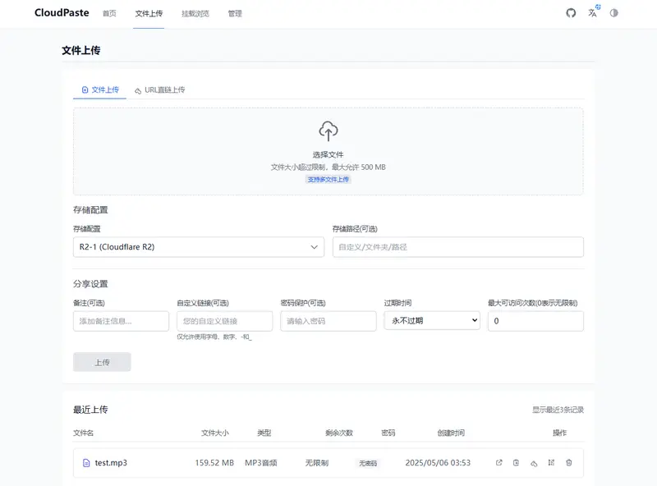
Task: Open test.mp3 share link in new window
Action: [x=498, y=463]
